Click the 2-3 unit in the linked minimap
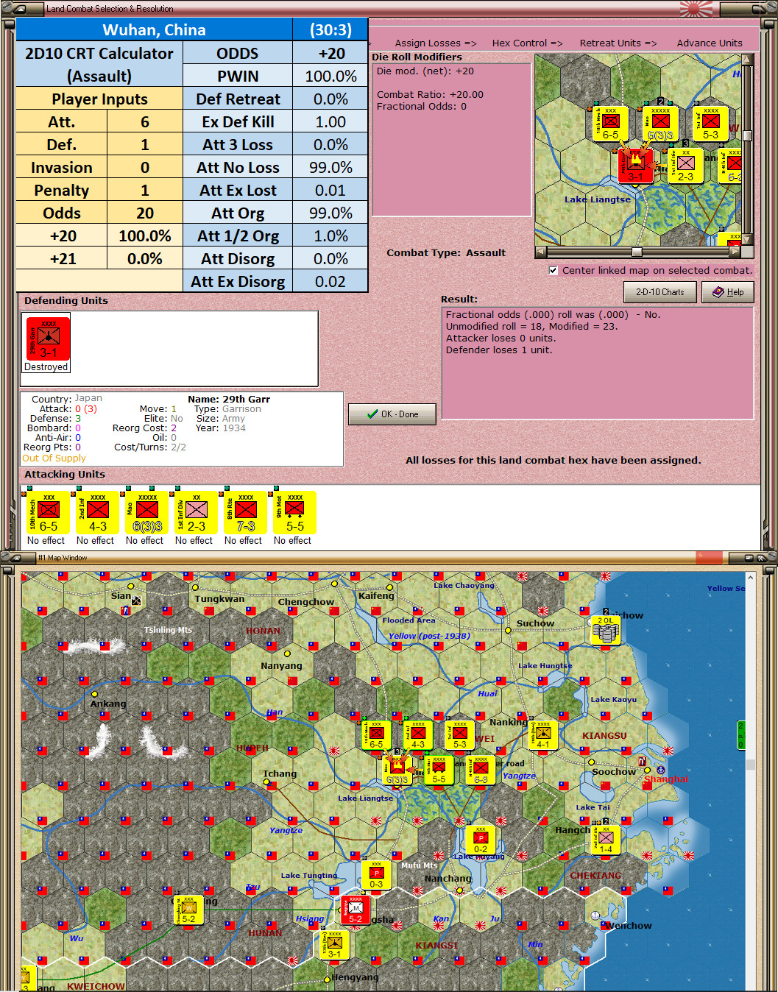This screenshot has width=778, height=992. 685,166
